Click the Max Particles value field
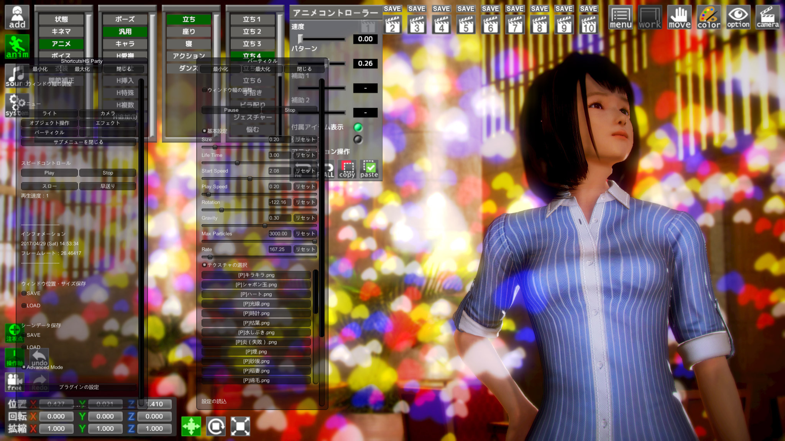 (280, 234)
